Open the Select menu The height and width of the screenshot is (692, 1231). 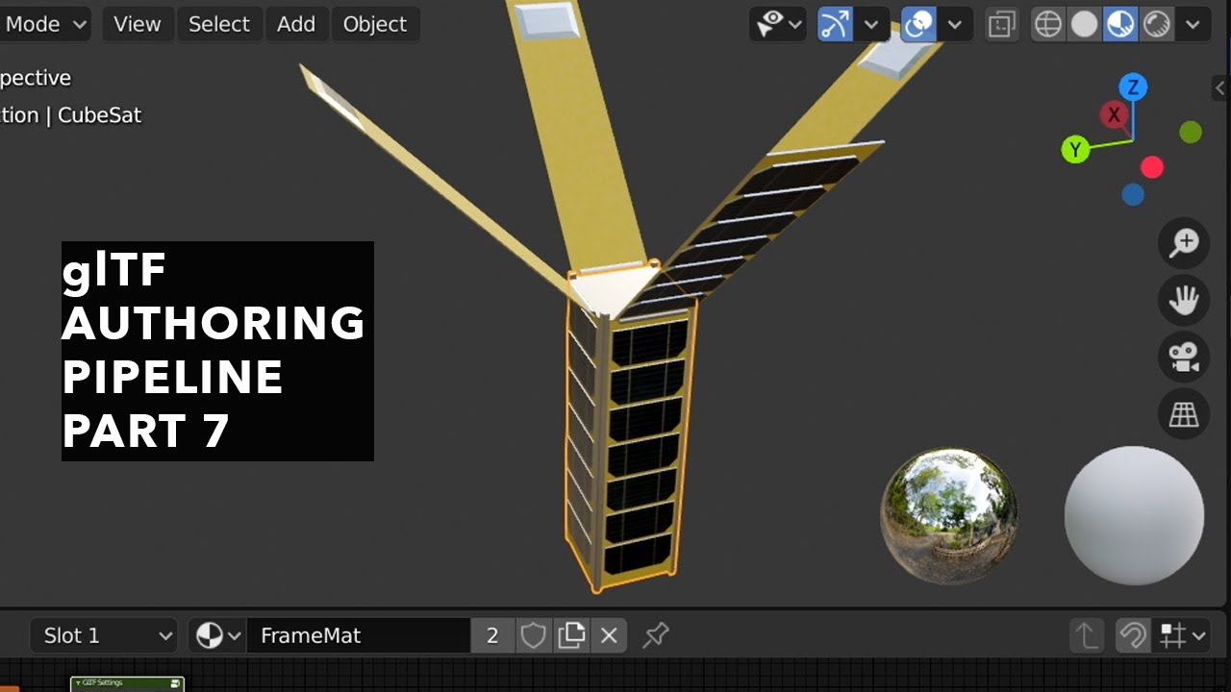(219, 24)
